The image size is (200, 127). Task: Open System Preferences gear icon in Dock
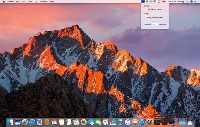(x=150, y=122)
